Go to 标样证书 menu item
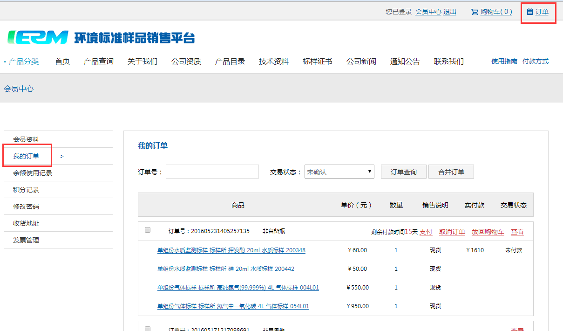563x331 pixels. (x=317, y=61)
